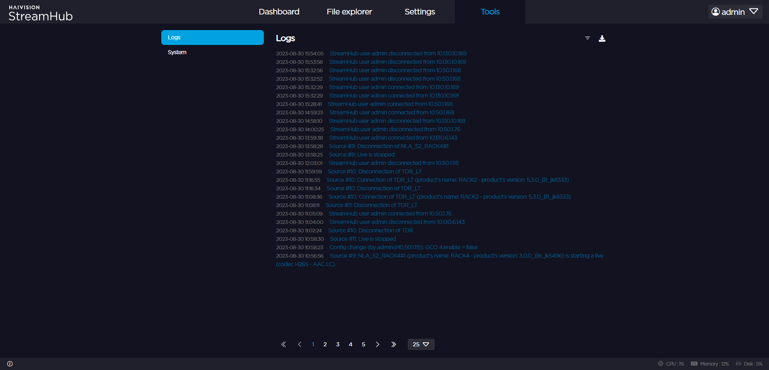
Task: Click the CPU usage indicator
Action: coord(671,364)
